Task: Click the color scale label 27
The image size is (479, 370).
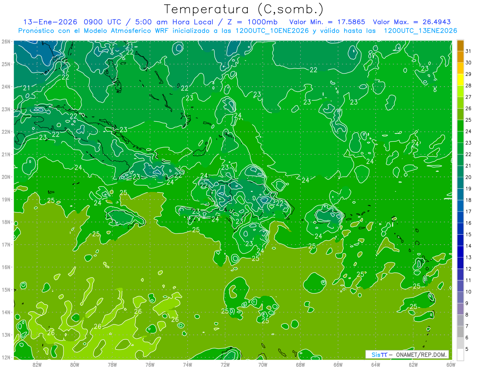Action: [x=468, y=97]
